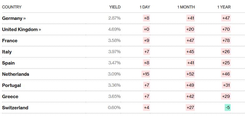Click the 1 DAY column header
The width and height of the screenshot is (245, 123).
145,7
